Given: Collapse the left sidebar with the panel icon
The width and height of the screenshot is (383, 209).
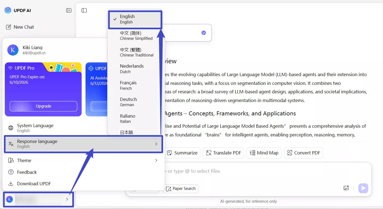Looking at the screenshot, I should coord(69,10).
